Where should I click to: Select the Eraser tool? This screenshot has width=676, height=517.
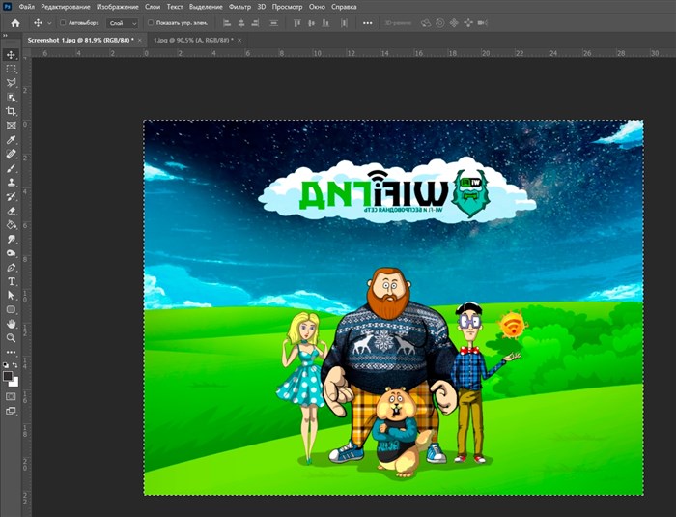[12, 211]
